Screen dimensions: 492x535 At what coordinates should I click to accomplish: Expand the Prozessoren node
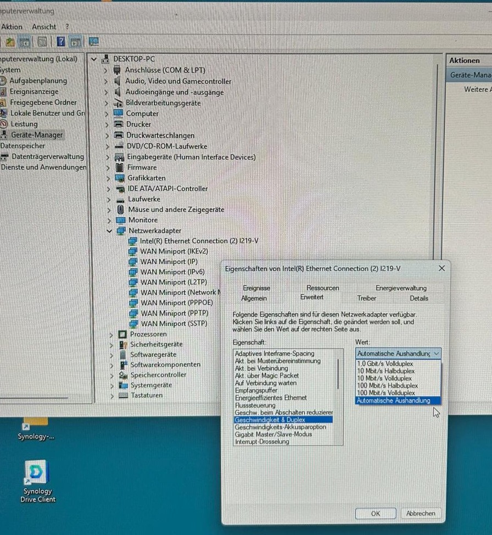point(111,335)
